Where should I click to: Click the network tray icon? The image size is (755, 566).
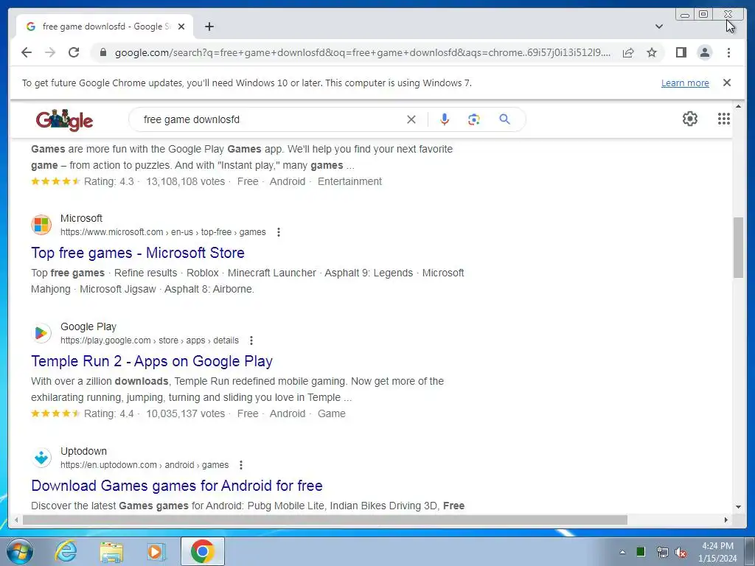click(x=663, y=552)
